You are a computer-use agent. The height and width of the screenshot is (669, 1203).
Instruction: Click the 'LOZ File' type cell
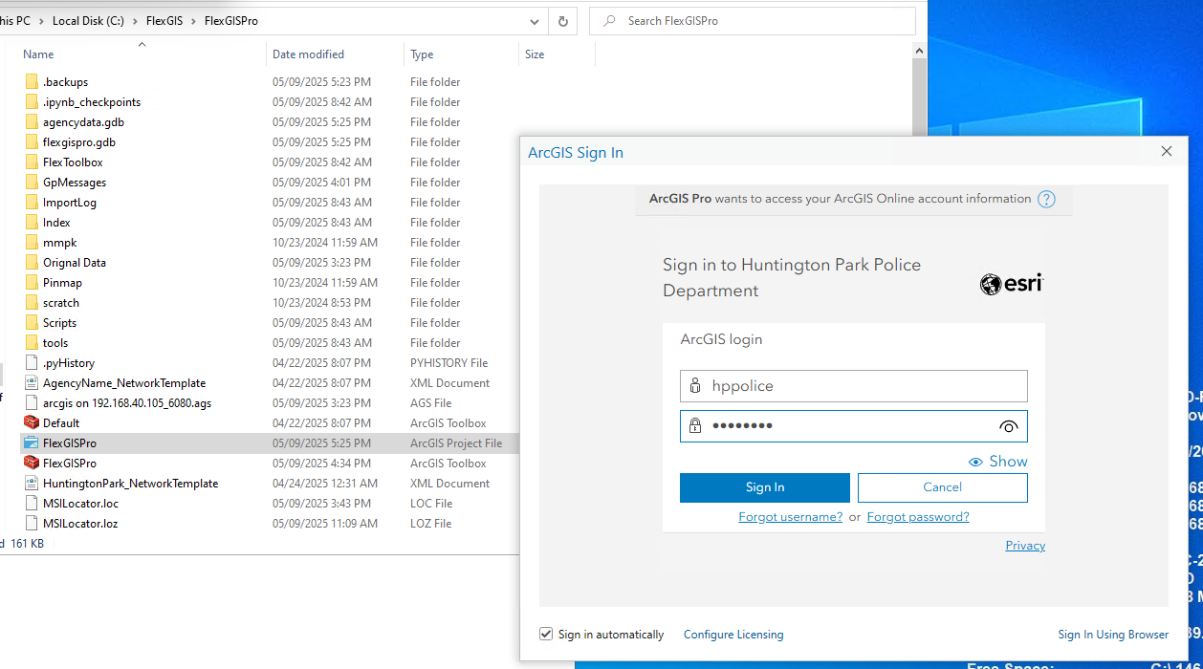tap(431, 524)
